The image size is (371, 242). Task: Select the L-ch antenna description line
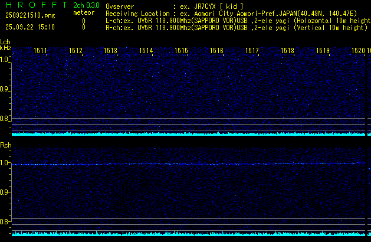point(236,20)
